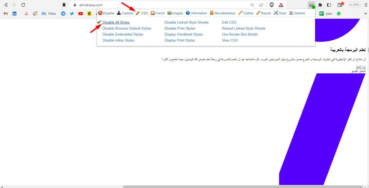Image resolution: width=369 pixels, height=188 pixels.
Task: Click the Web Developer extension gear icon
Action: 312,5
